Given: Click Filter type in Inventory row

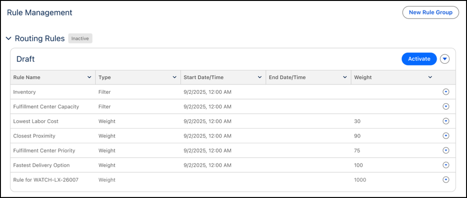Looking at the screenshot, I should click(x=105, y=92).
